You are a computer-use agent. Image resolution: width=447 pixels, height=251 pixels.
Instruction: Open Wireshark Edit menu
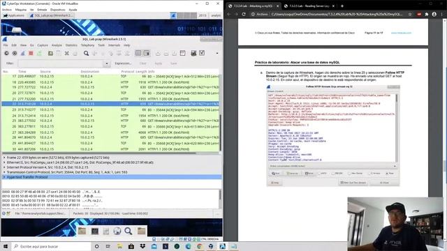(x=14, y=45)
